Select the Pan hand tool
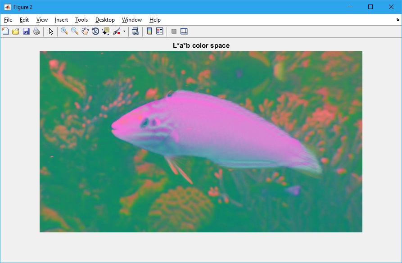Image resolution: width=402 pixels, height=263 pixels. [85, 31]
